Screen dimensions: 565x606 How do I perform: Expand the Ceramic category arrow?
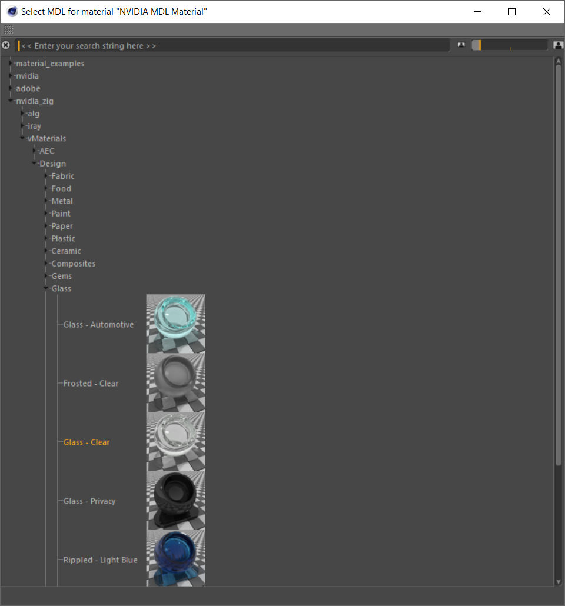46,251
